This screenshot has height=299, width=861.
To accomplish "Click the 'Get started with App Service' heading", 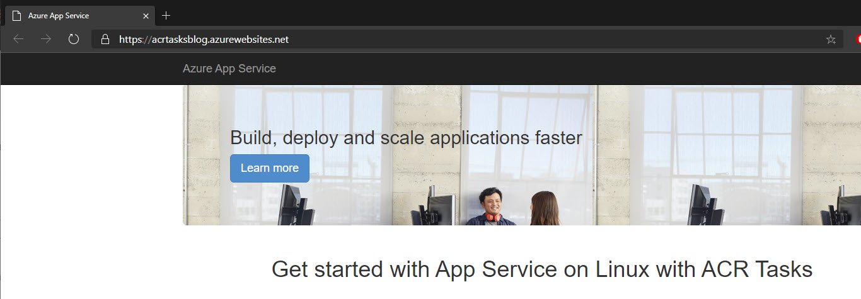I will [541, 269].
